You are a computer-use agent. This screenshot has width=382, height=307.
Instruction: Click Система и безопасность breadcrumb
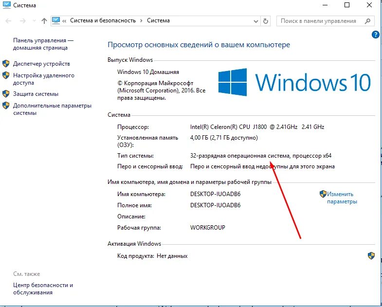click(103, 20)
